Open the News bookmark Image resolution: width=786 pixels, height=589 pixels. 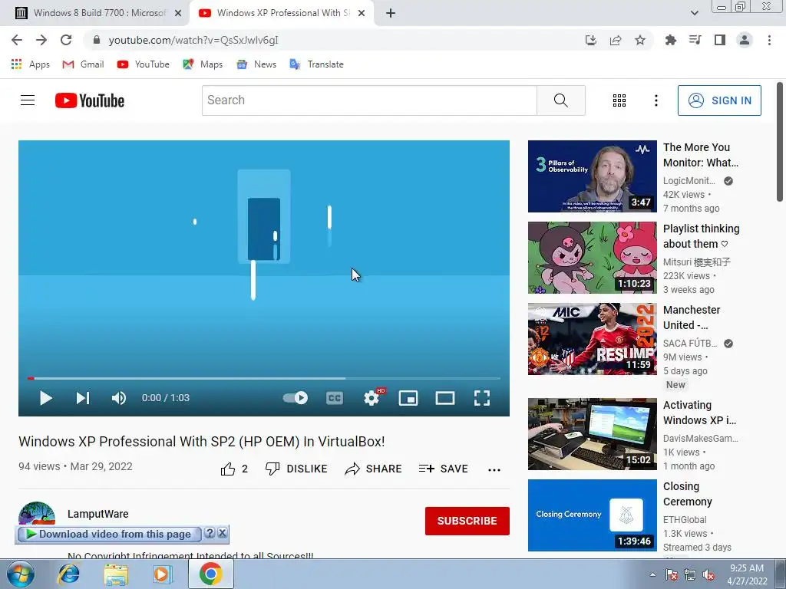coord(256,64)
